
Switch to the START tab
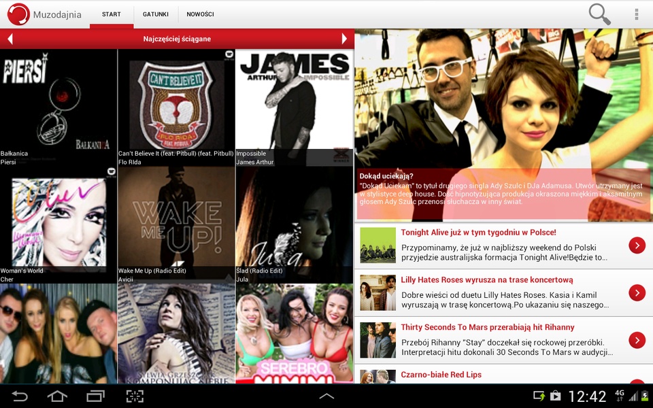112,14
